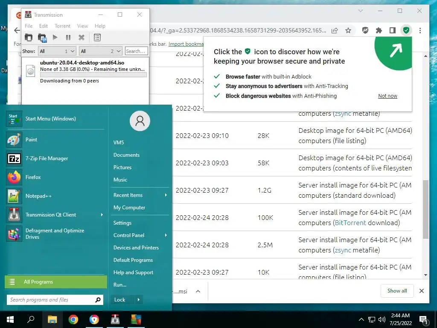Image resolution: width=437 pixels, height=328 pixels.
Task: Show All Programs list
Action: (x=56, y=282)
